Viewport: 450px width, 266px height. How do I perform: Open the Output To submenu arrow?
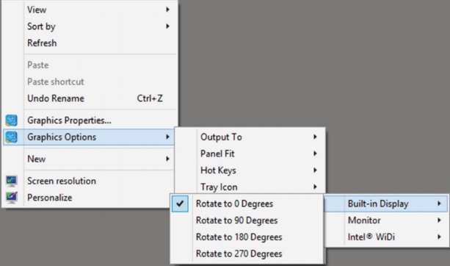(315, 137)
